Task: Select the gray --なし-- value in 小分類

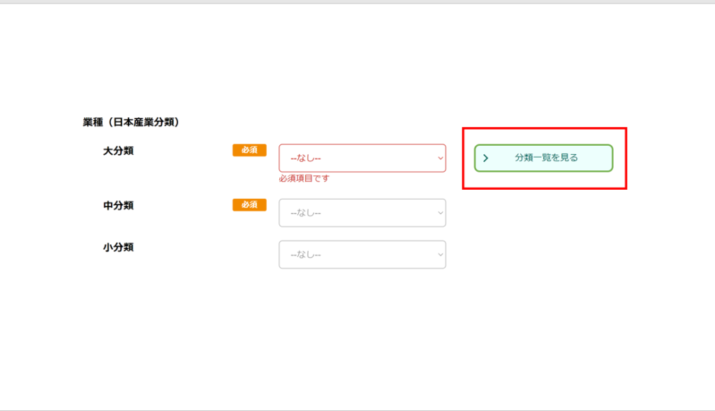Action: click(306, 255)
